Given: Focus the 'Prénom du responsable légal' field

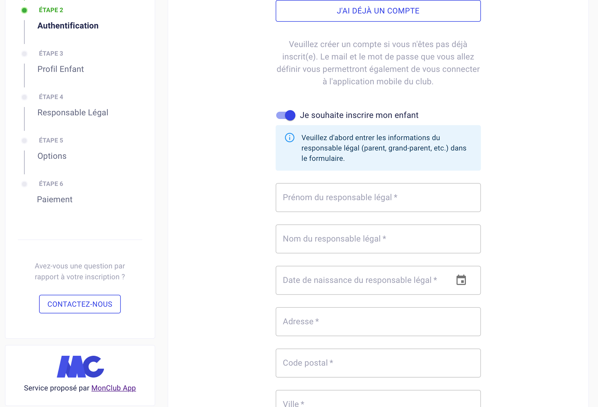Looking at the screenshot, I should (378, 197).
